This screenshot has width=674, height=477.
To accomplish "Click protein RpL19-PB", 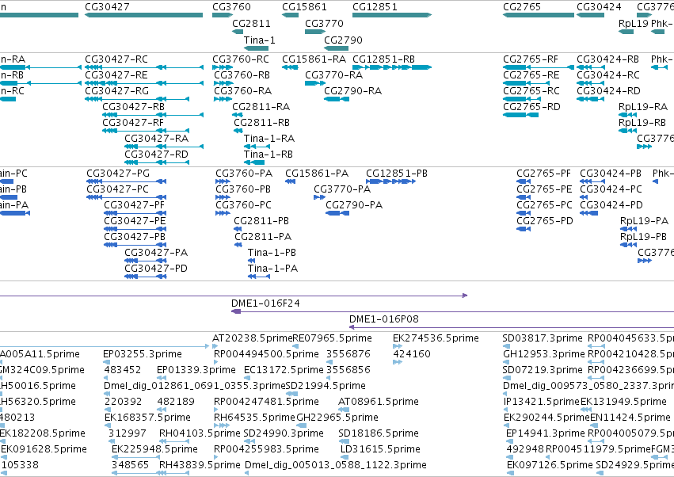I will (x=628, y=245).
